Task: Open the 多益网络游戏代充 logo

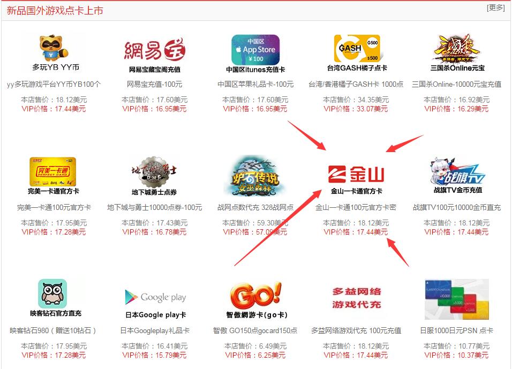Action: (357, 298)
